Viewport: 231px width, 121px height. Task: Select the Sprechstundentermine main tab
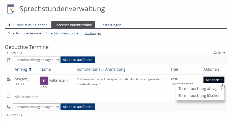point(73,25)
